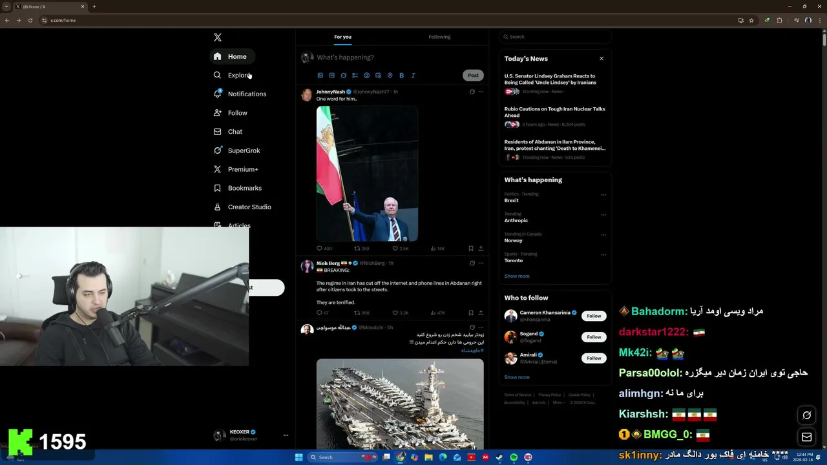Reply to JohnnyNash's post
Viewport: 827px width, 465px height.
(324, 249)
